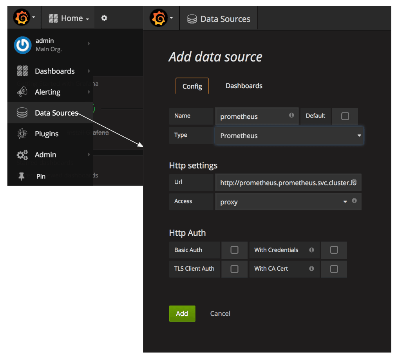Enable the With CA Cert checkbox

pos(334,269)
